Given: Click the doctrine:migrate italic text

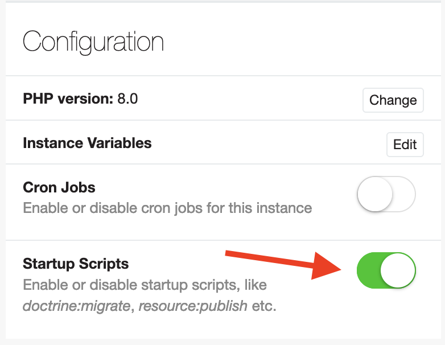Looking at the screenshot, I should click(x=76, y=306).
